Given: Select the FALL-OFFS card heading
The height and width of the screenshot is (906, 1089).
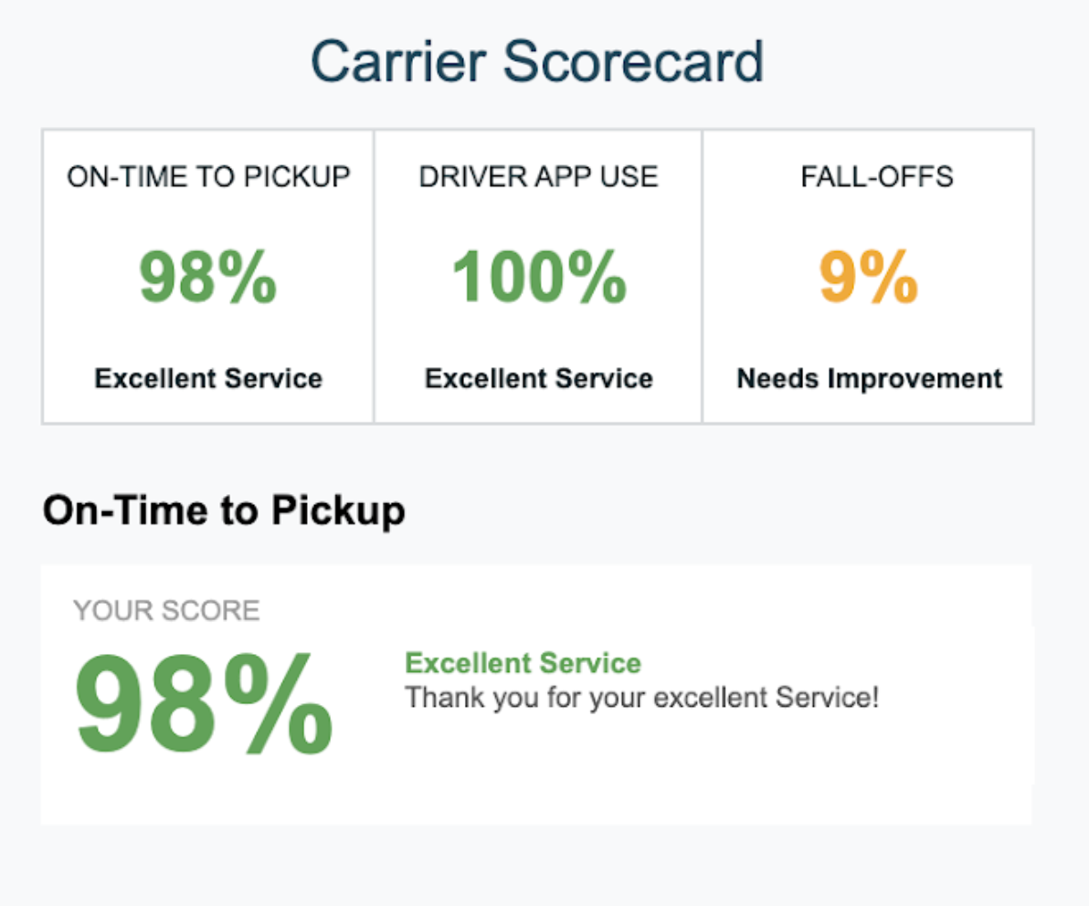Looking at the screenshot, I should point(877,176).
